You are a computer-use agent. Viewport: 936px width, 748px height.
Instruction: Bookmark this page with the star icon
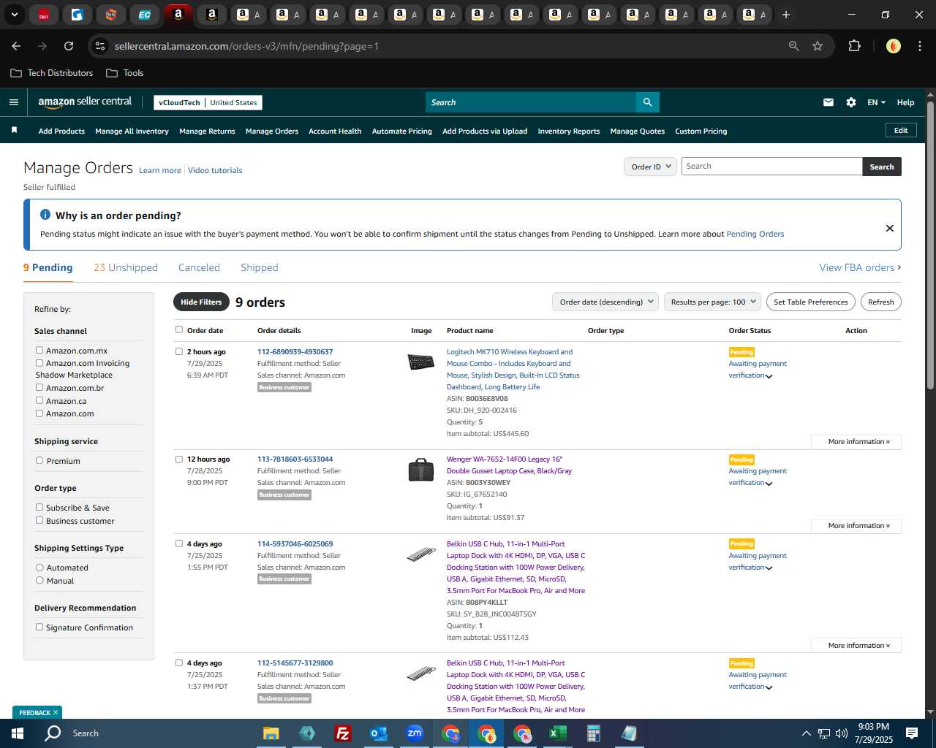point(818,46)
